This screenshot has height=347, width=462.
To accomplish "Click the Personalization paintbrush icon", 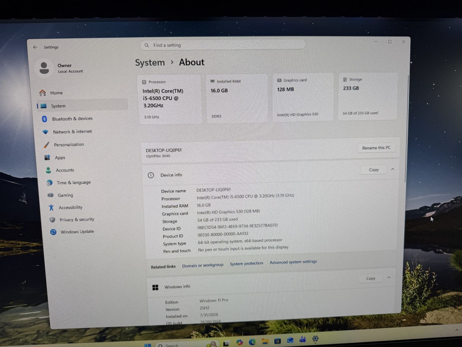I will coord(46,145).
